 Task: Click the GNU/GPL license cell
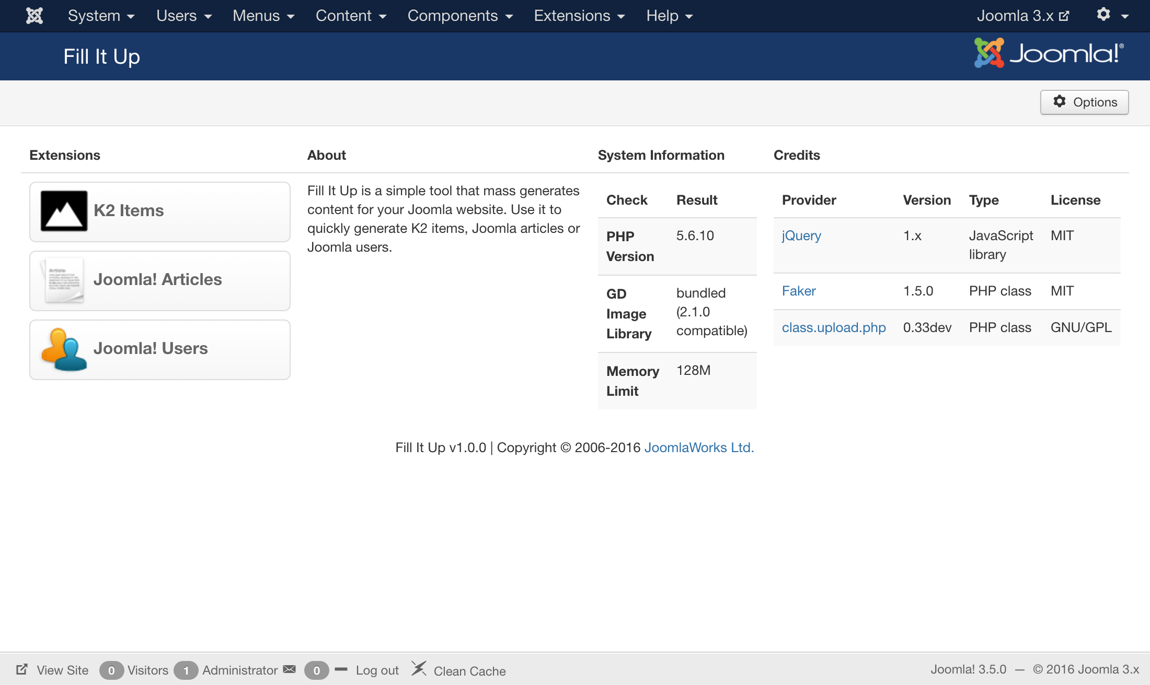tap(1081, 327)
